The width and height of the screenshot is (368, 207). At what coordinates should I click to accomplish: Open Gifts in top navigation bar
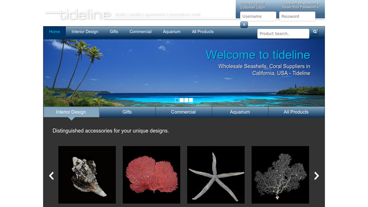click(x=114, y=32)
